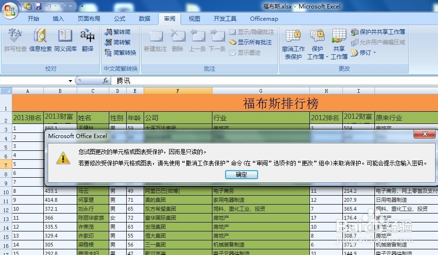Image resolution: width=438 pixels, height=255 pixels.
Task: Open the 页面布局 tab
Action: pyautogui.click(x=89, y=19)
